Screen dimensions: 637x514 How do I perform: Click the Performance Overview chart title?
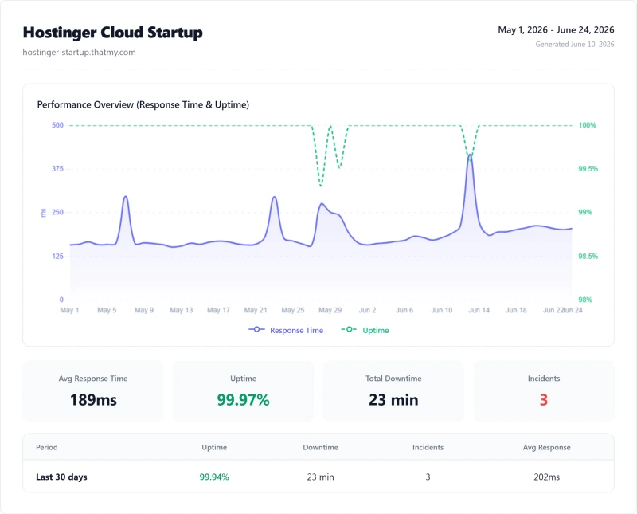(143, 104)
